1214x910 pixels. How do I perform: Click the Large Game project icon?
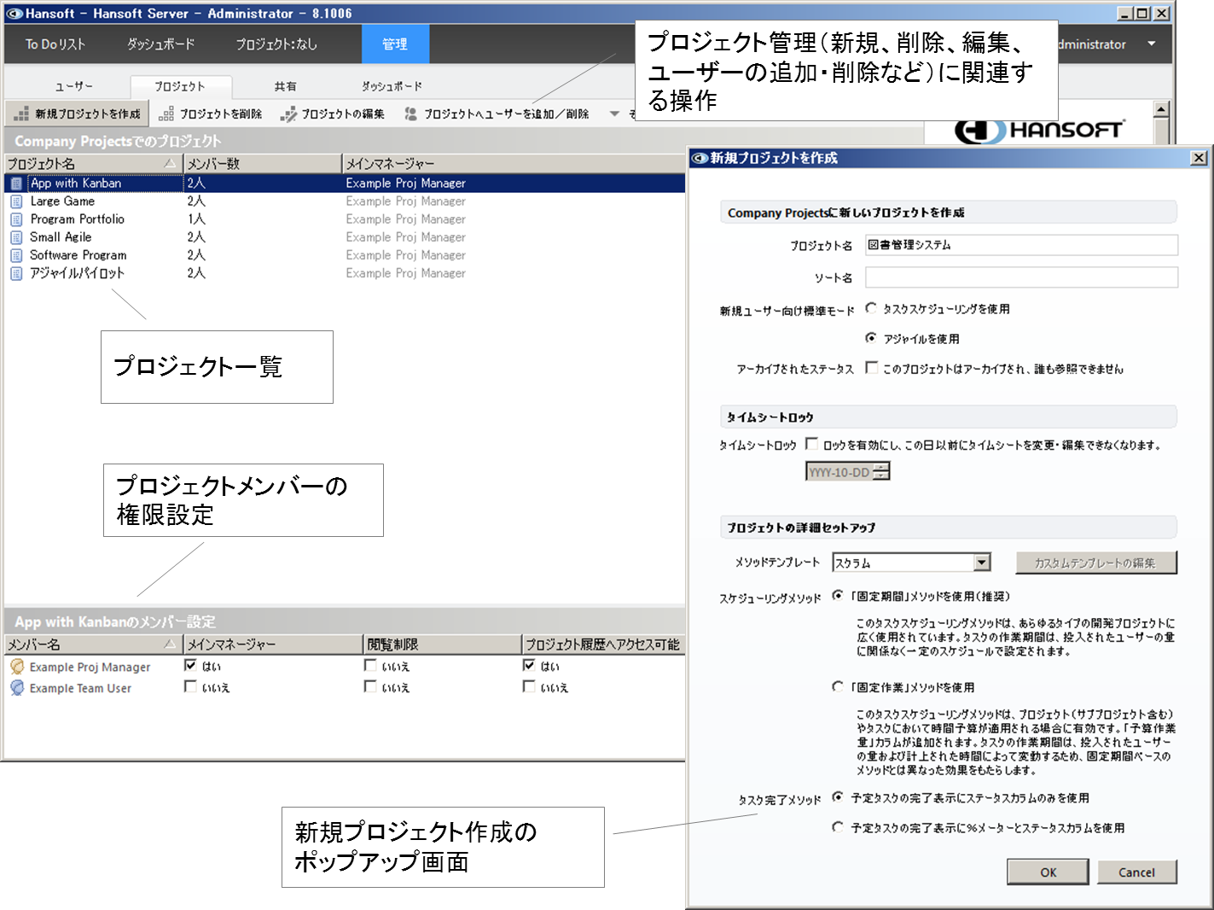(x=16, y=201)
